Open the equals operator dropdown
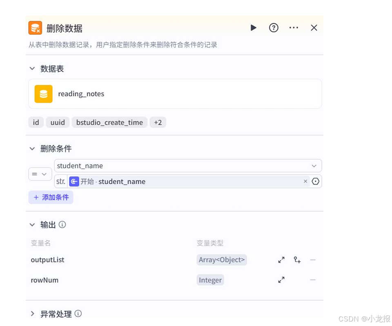The width and height of the screenshot is (392, 326). tap(40, 174)
